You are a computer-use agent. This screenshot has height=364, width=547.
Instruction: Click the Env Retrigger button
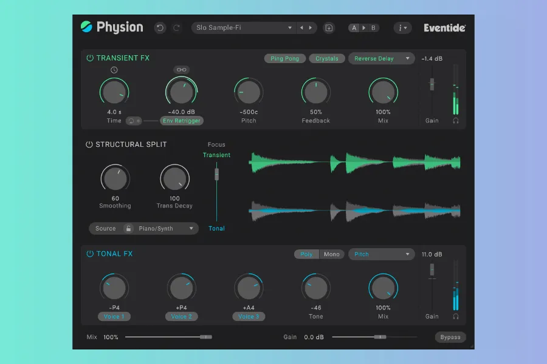click(x=182, y=121)
